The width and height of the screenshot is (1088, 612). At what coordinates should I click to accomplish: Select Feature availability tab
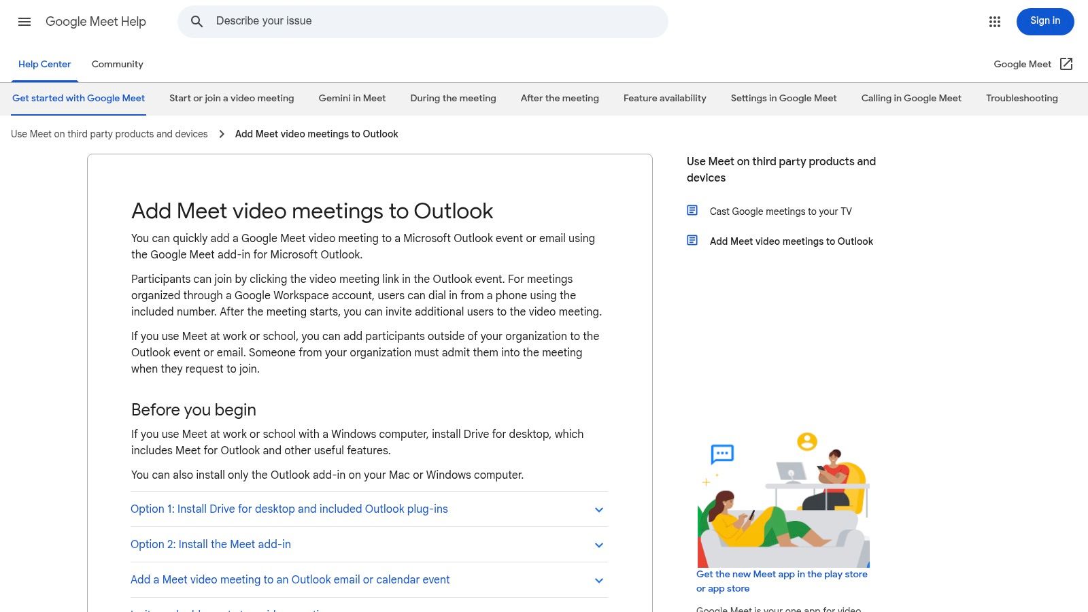pyautogui.click(x=665, y=98)
